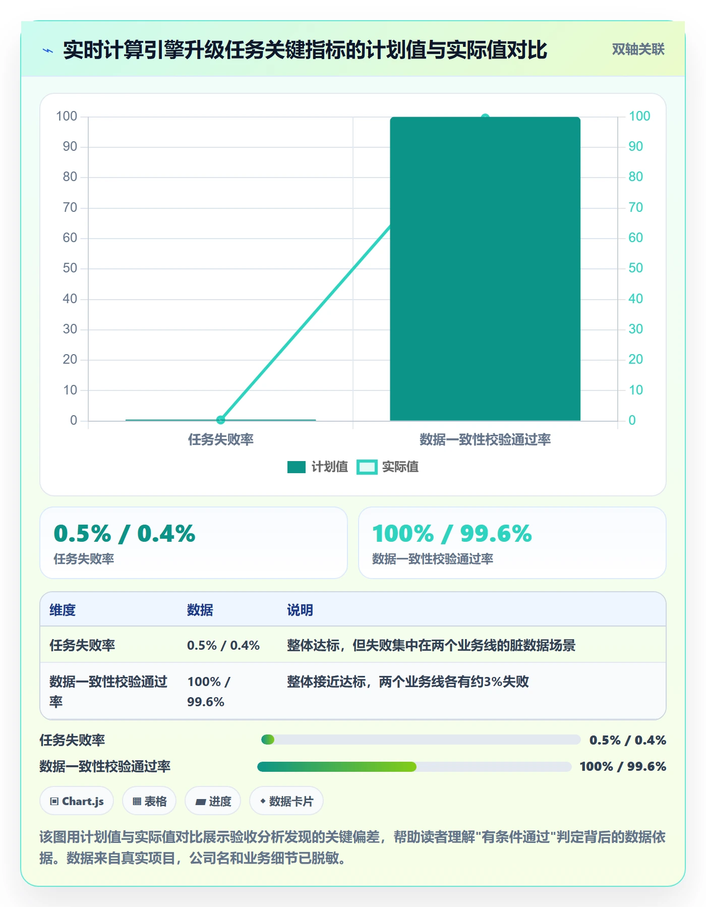Click the grid icon in the 表格 chip
Image resolution: width=706 pixels, height=907 pixels.
137,801
